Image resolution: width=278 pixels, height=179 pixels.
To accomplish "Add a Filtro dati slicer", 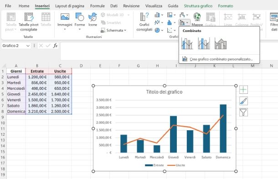I will point(274,22).
